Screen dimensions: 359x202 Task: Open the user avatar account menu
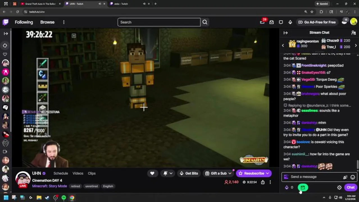(354, 22)
